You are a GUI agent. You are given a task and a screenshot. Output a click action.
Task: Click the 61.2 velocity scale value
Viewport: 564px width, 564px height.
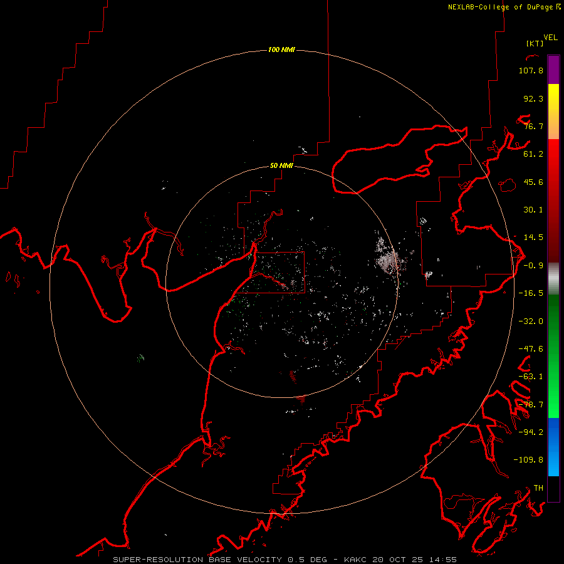pos(533,154)
